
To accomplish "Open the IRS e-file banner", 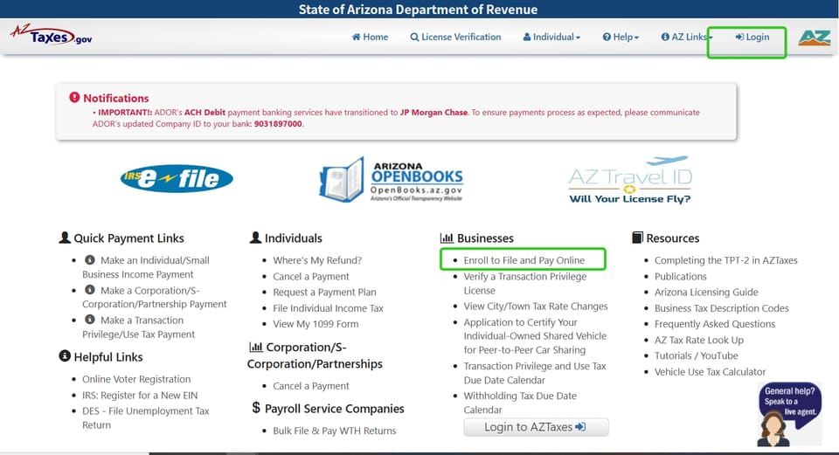I will [x=177, y=178].
